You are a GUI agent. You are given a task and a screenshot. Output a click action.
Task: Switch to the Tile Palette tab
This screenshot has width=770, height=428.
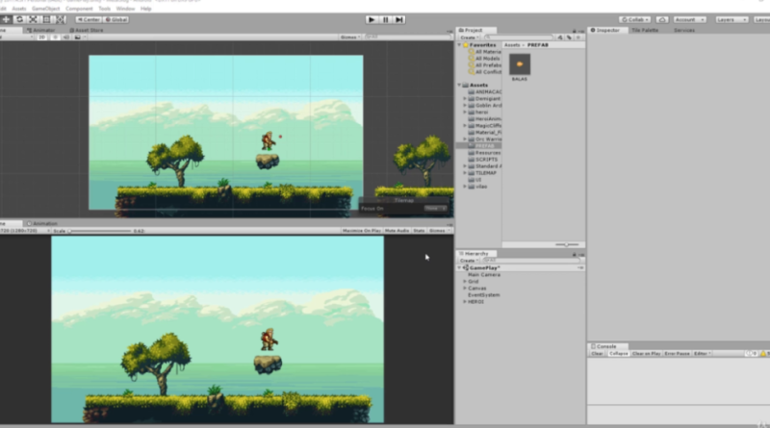[x=645, y=31]
